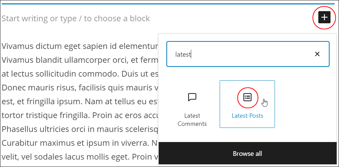
Task: Place cursor in line "Vivamus dictum eget sapien"
Action: tap(80, 46)
